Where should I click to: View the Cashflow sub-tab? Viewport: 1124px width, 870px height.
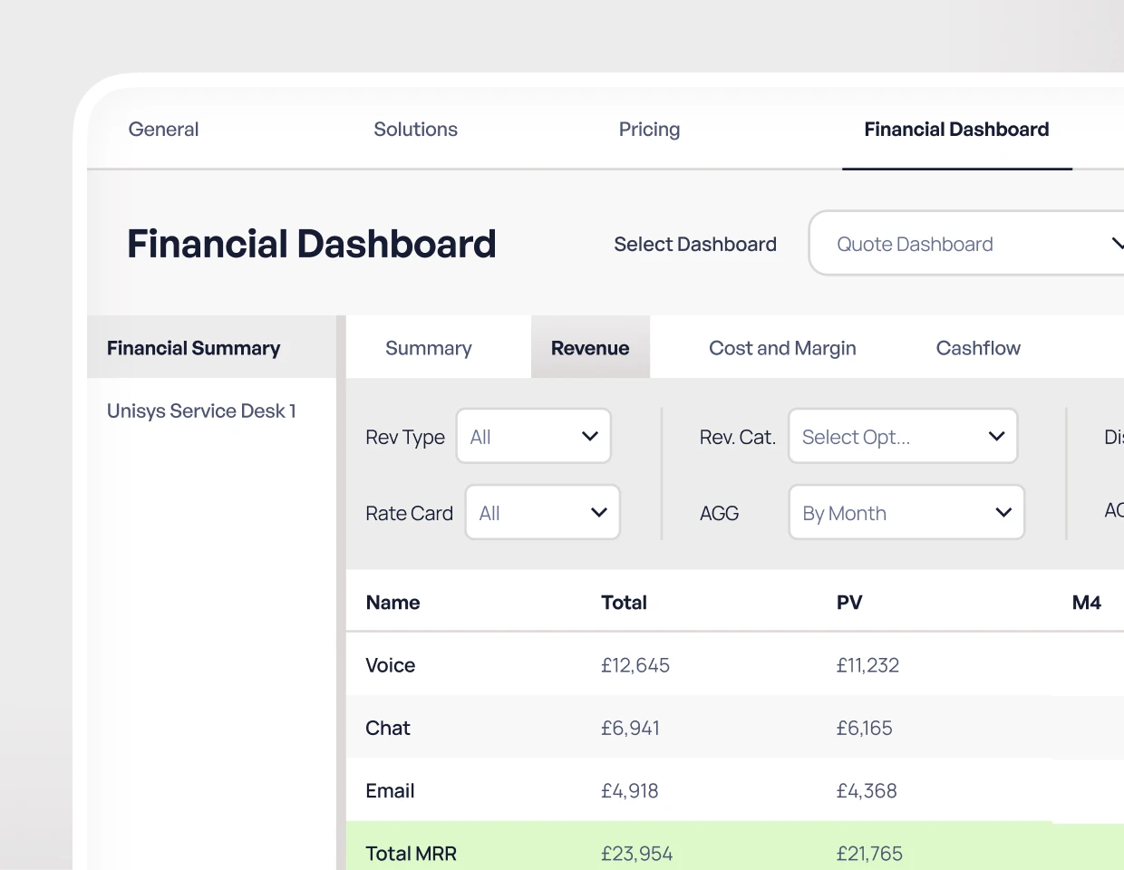click(x=978, y=348)
